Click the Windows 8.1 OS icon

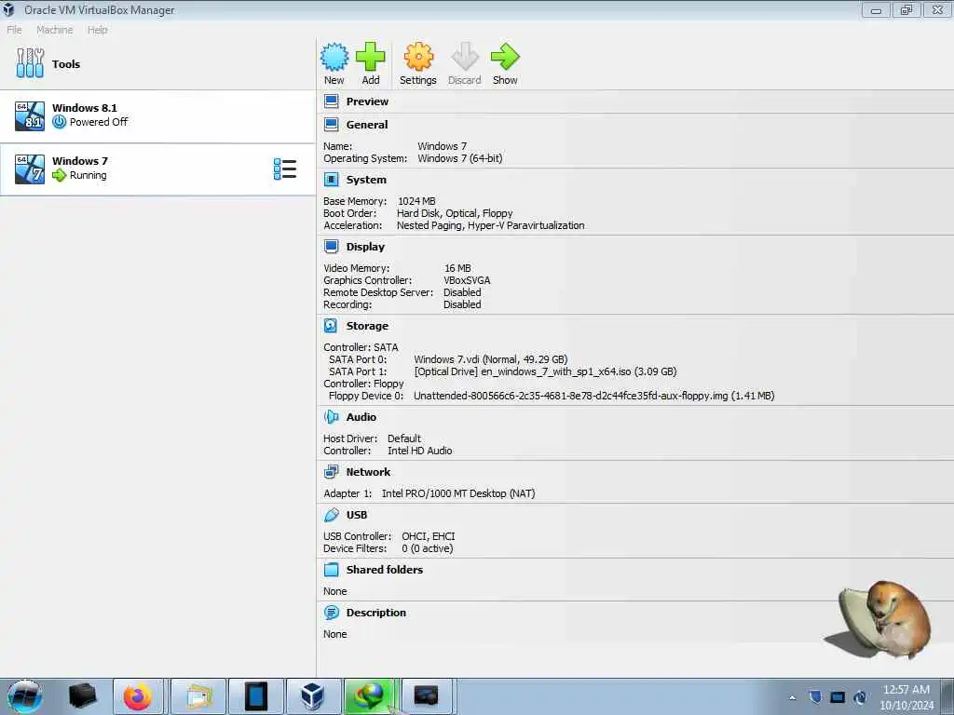pos(30,116)
